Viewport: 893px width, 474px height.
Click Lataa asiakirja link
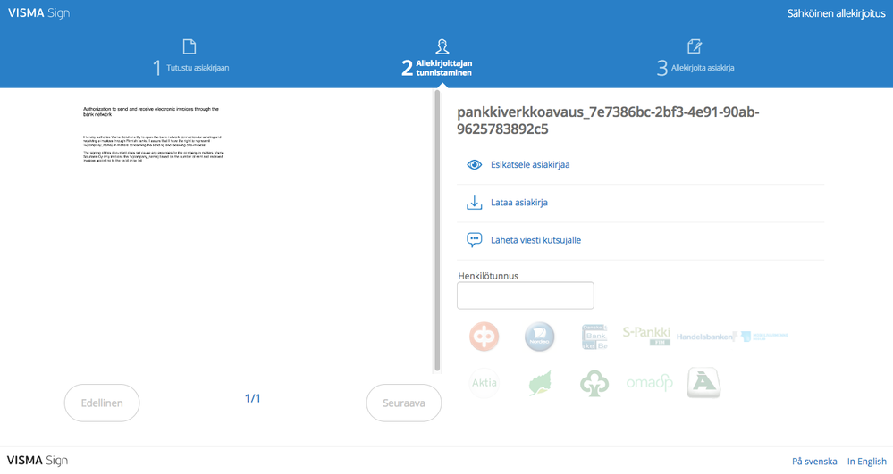pyautogui.click(x=518, y=203)
